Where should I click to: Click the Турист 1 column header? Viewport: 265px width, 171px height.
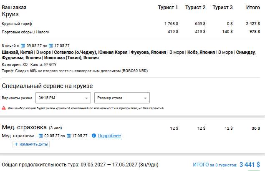point(168,8)
